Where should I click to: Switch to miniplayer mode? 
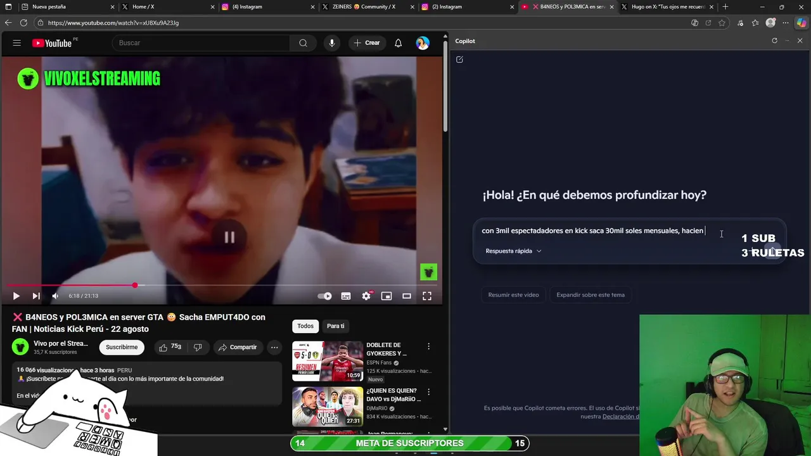(386, 296)
